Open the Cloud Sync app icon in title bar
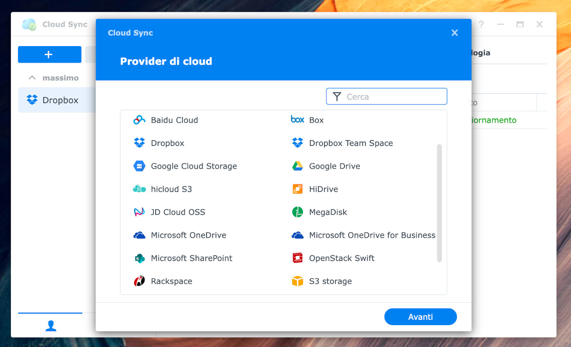The width and height of the screenshot is (571, 347). coord(29,25)
